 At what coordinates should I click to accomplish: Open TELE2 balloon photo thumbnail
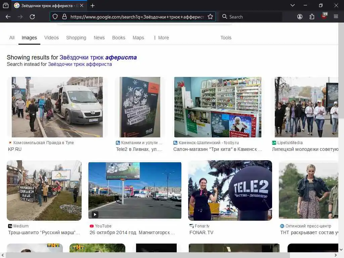(x=230, y=190)
